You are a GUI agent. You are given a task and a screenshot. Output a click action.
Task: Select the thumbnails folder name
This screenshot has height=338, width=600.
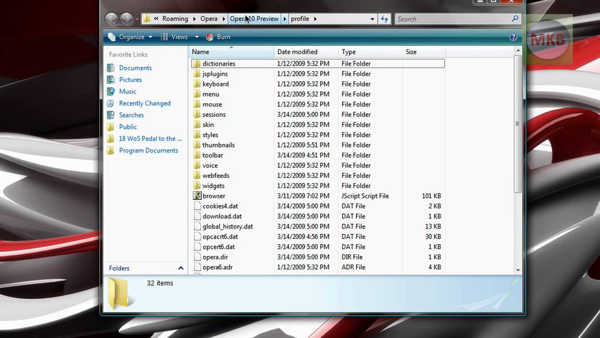click(218, 145)
